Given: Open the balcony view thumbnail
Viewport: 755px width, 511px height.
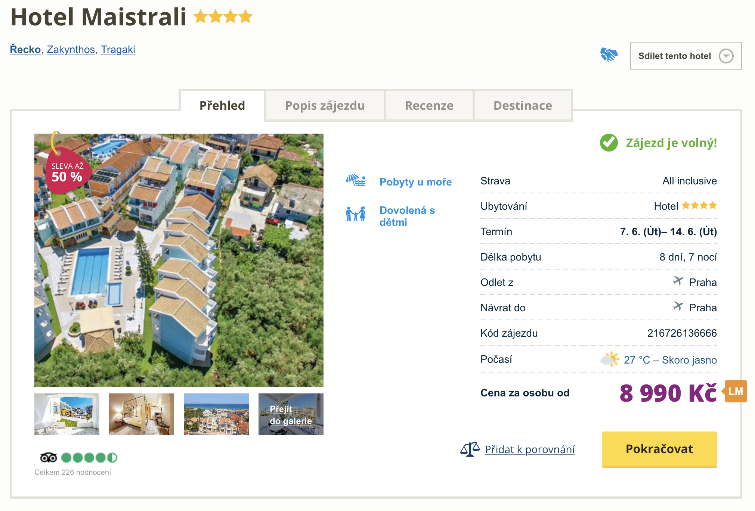Looking at the screenshot, I should (67, 414).
